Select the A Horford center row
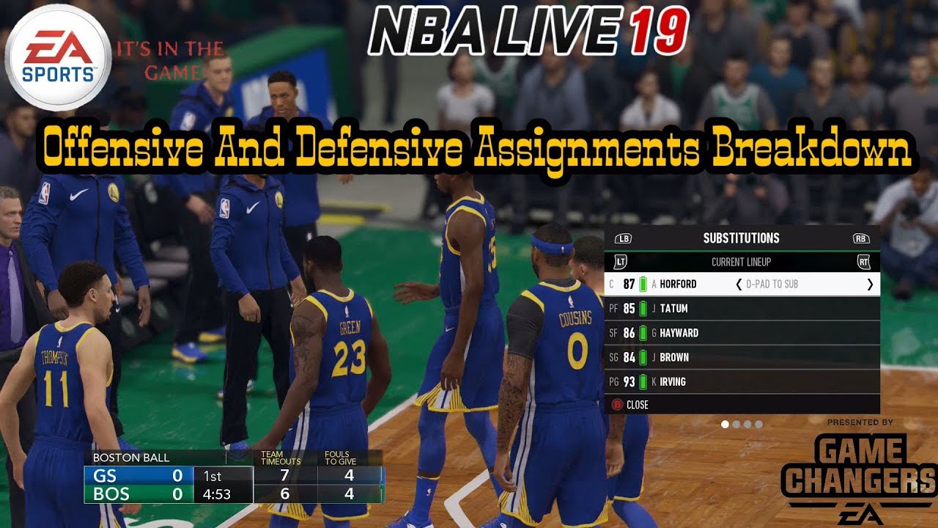Image resolution: width=938 pixels, height=528 pixels. [x=742, y=284]
